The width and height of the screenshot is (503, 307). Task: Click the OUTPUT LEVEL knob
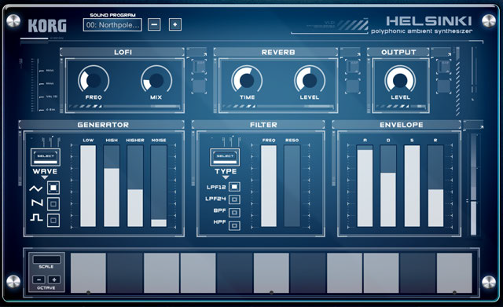400,80
